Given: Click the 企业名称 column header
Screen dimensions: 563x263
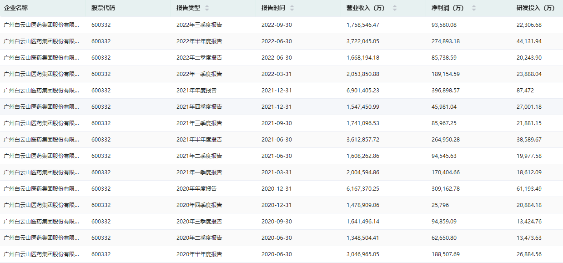Looking at the screenshot, I should tap(16, 8).
